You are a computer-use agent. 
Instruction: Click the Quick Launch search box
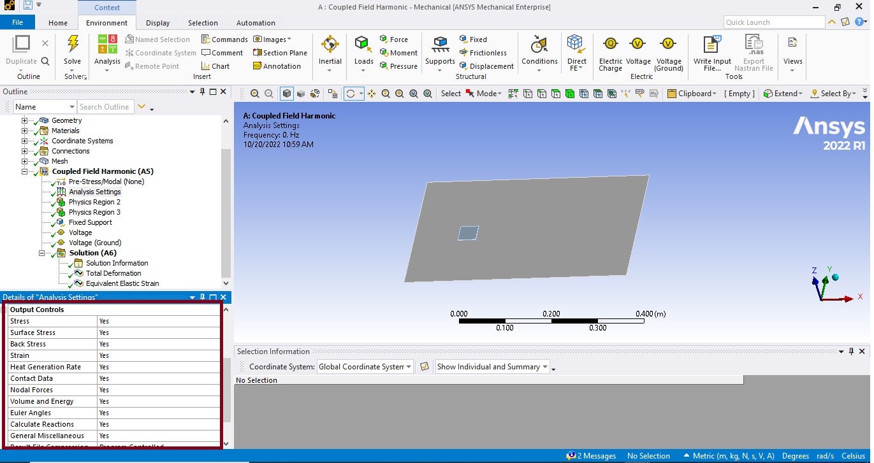coord(773,22)
